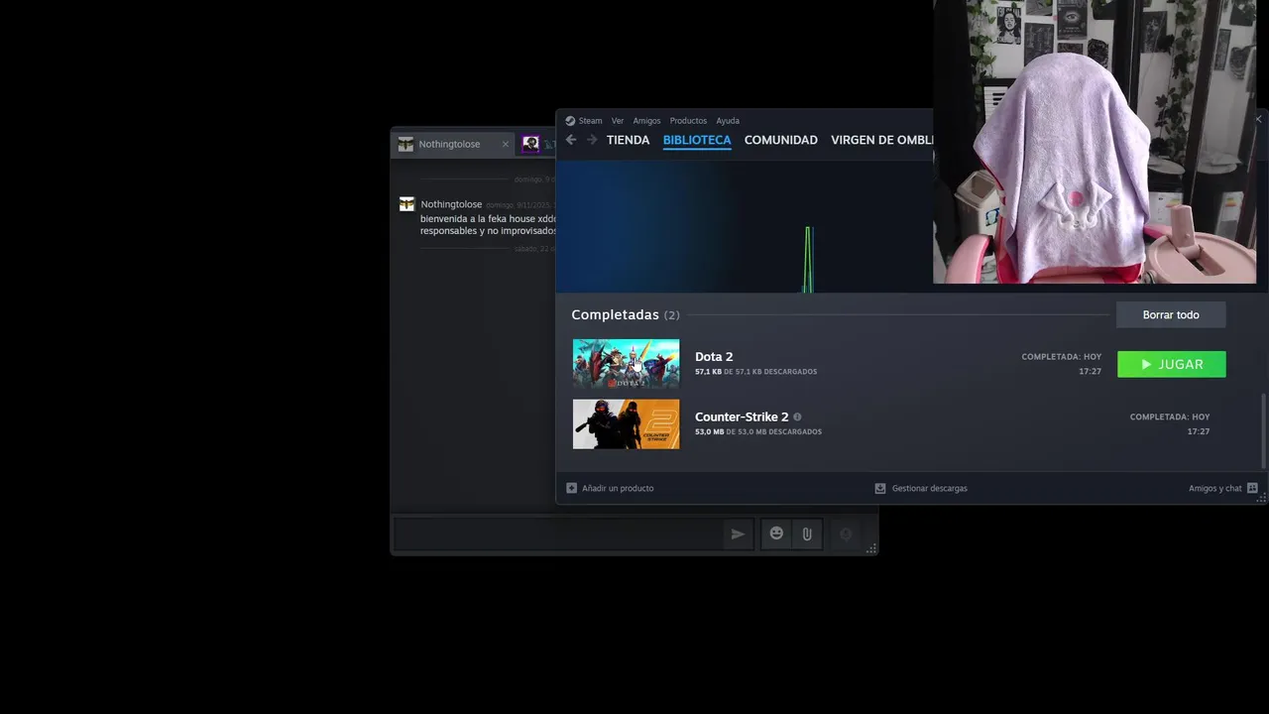The width and height of the screenshot is (1269, 714).
Task: Click the send message arrow icon in chat
Action: click(738, 534)
